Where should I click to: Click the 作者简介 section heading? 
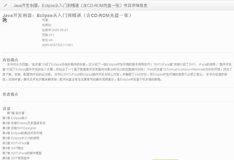click(x=11, y=94)
